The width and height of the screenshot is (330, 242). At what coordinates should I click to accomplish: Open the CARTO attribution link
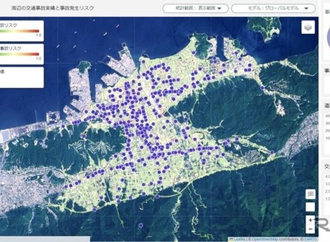pyautogui.click(x=311, y=239)
